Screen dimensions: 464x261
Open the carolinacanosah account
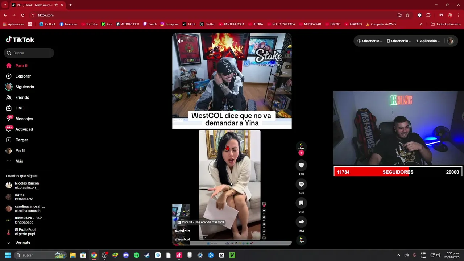click(x=29, y=208)
